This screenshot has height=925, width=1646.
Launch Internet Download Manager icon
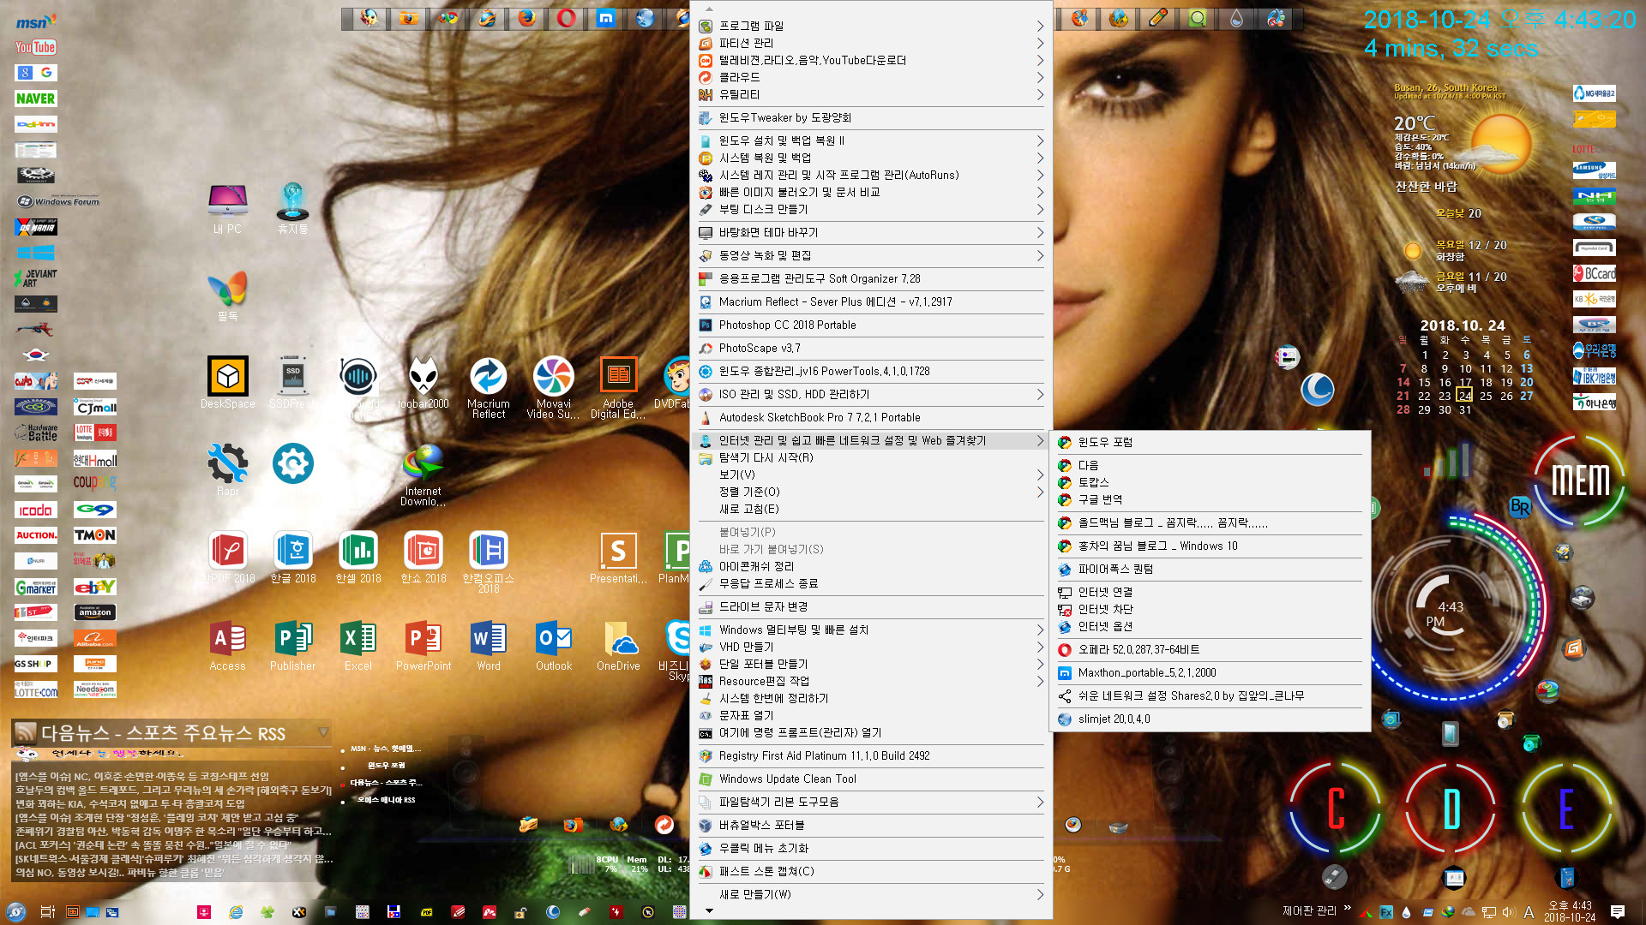(424, 475)
